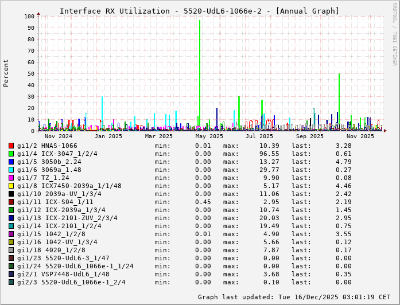The height and width of the screenshot is (305, 400).
Task: Click the swatch for gi2/1 VSP7448-UdL6_1/48
Action: (11, 274)
